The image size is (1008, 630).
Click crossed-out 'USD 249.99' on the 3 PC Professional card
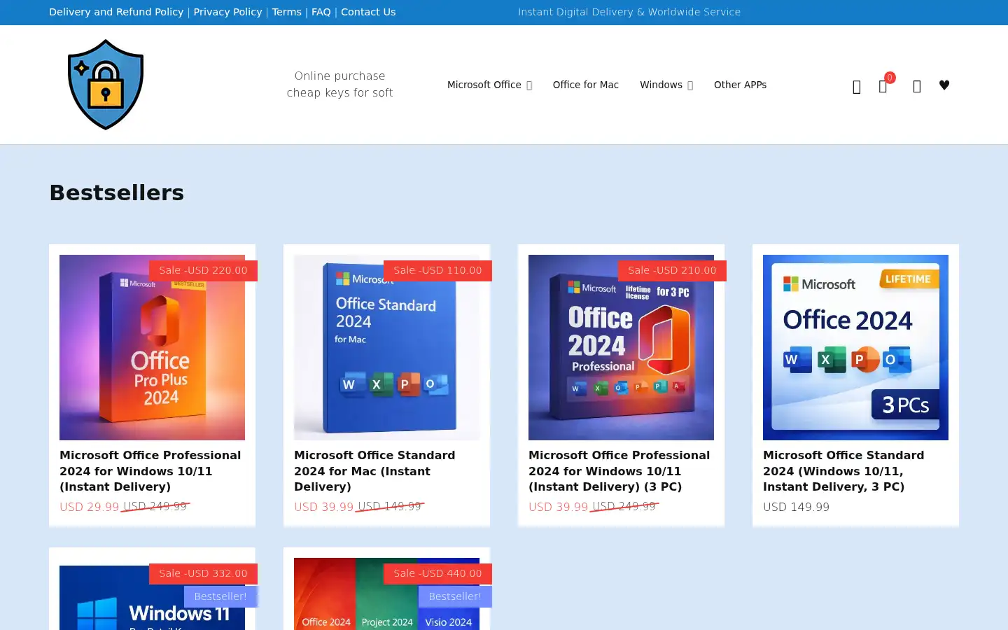[x=624, y=506]
